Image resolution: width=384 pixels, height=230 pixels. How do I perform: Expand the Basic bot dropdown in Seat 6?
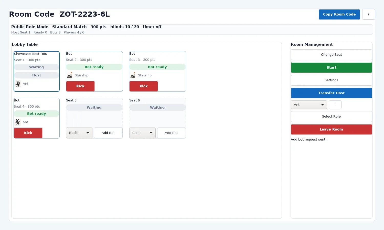142,133
